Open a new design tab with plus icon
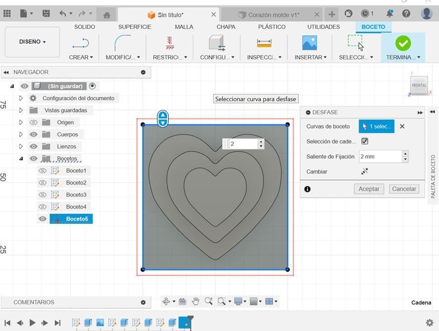The image size is (439, 331). pyautogui.click(x=331, y=14)
